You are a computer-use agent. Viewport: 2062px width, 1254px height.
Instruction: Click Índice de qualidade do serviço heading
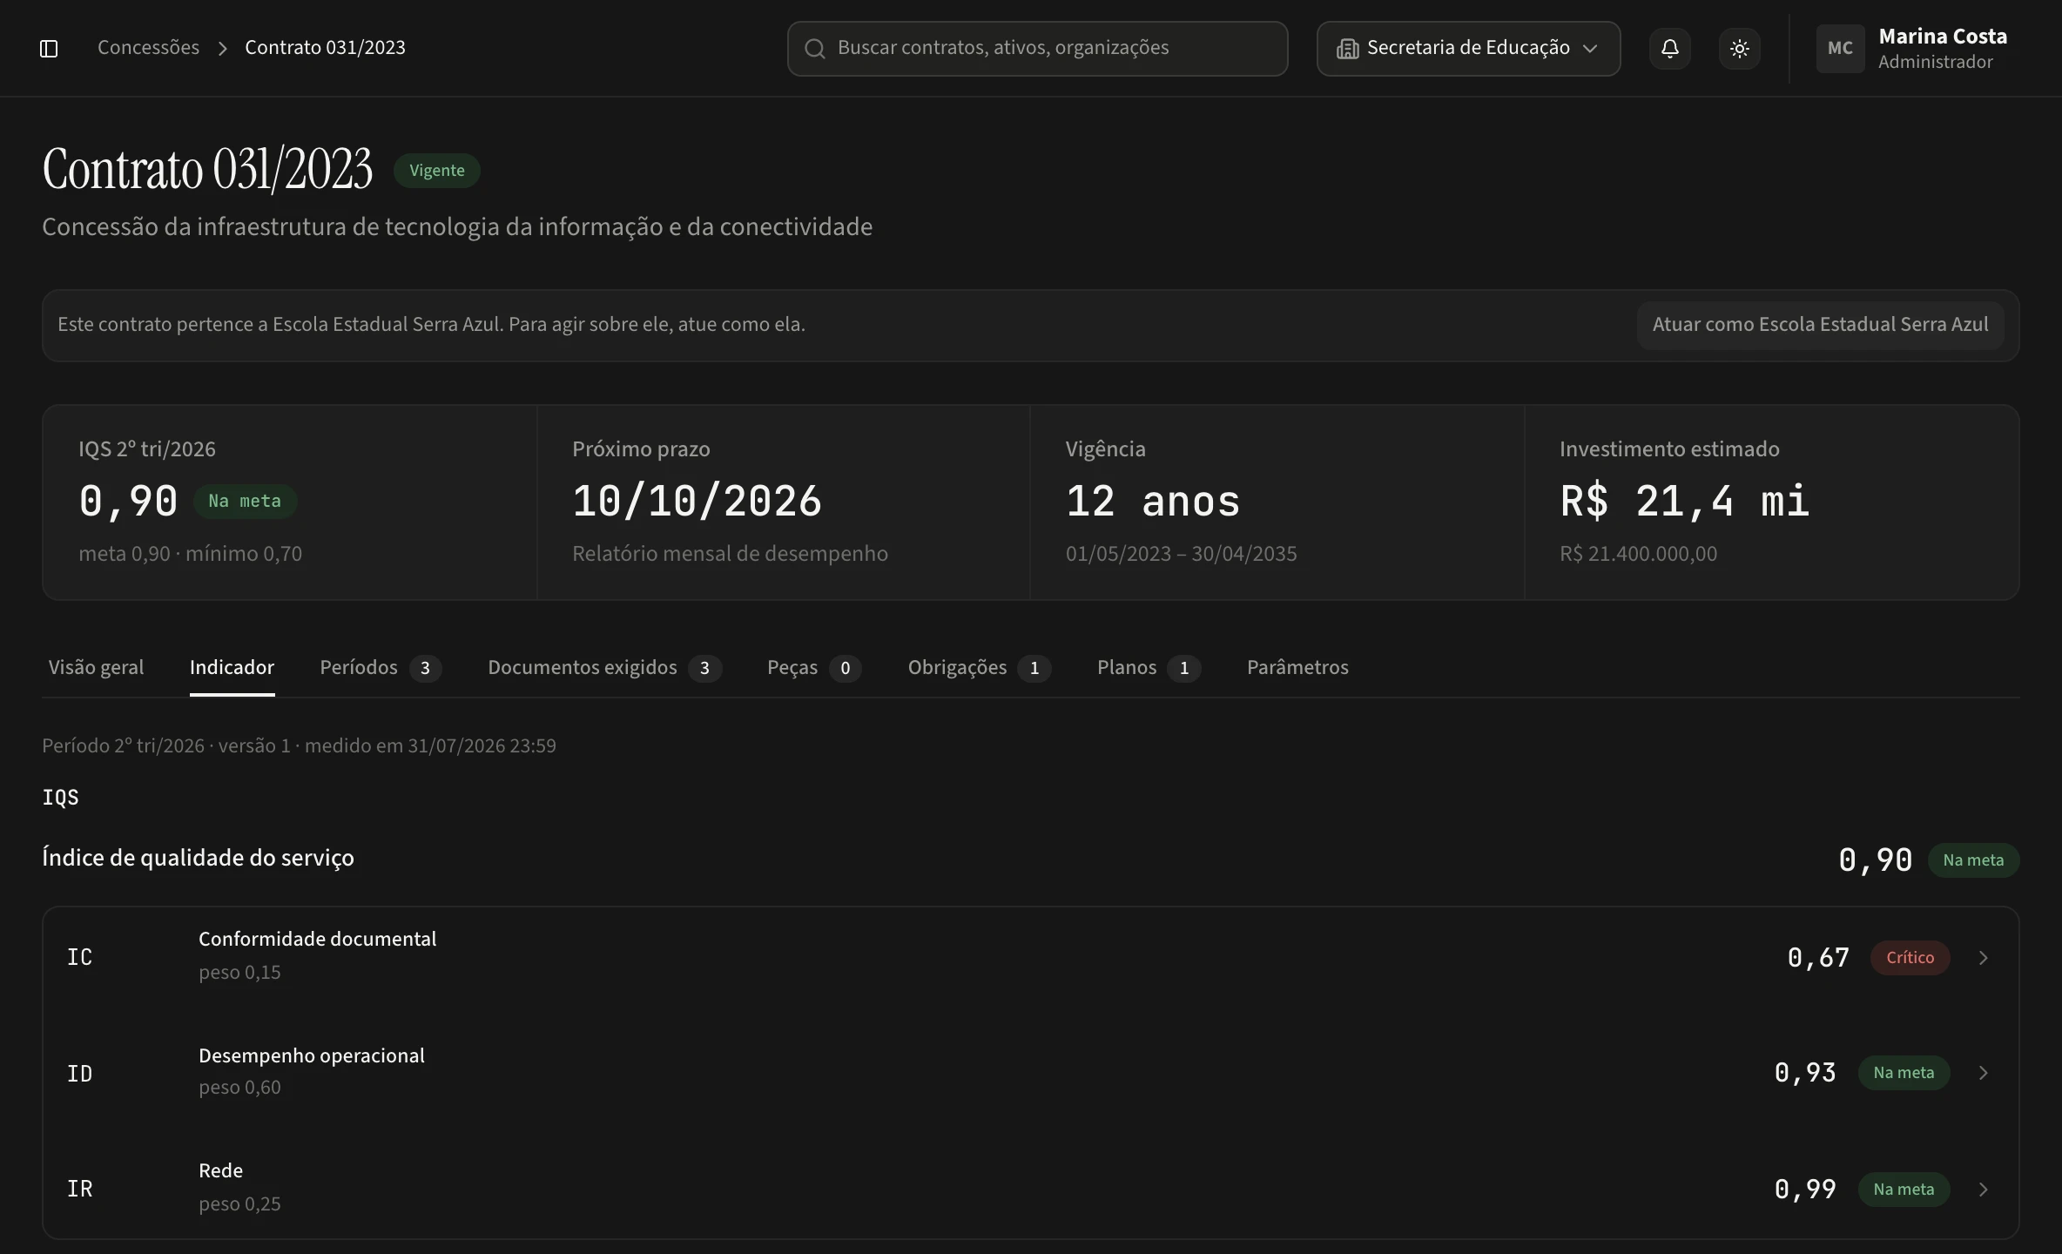(x=198, y=859)
